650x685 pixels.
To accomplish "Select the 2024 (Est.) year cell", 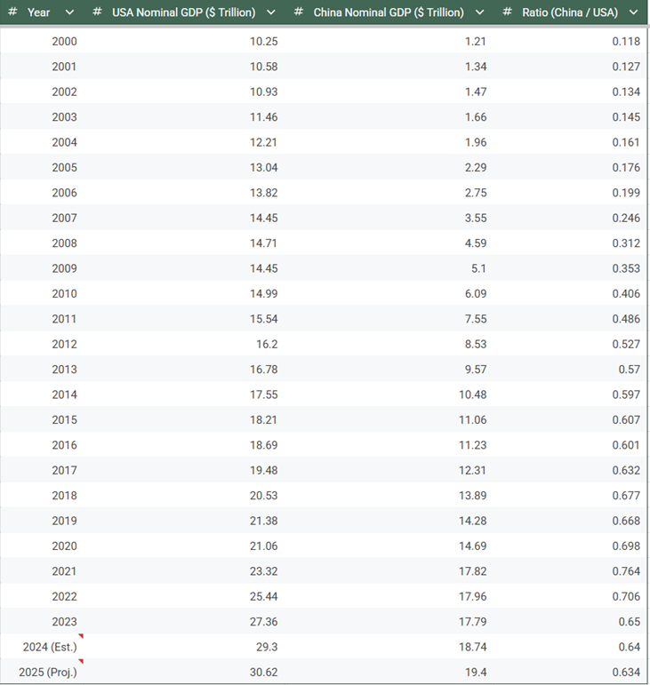I will (48, 647).
